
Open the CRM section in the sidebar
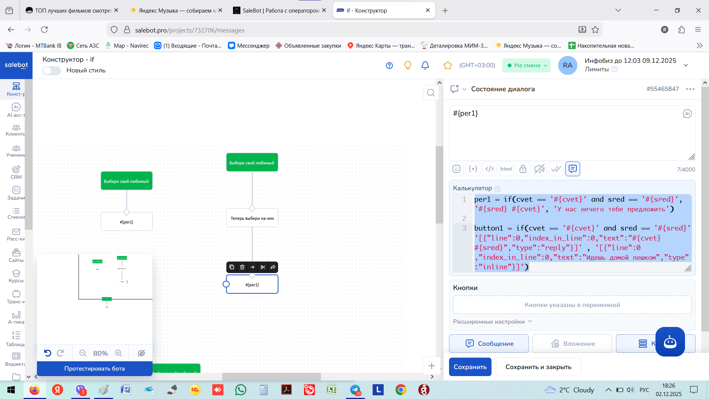[16, 172]
